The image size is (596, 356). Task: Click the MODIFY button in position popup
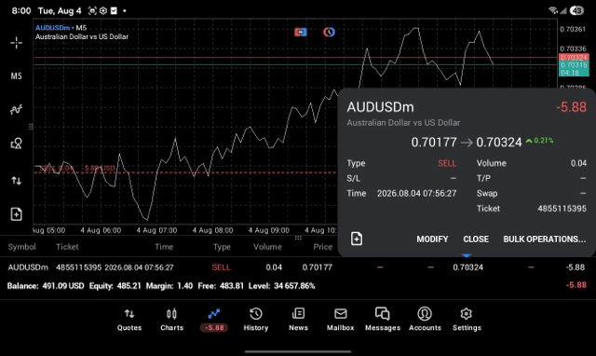tap(432, 240)
